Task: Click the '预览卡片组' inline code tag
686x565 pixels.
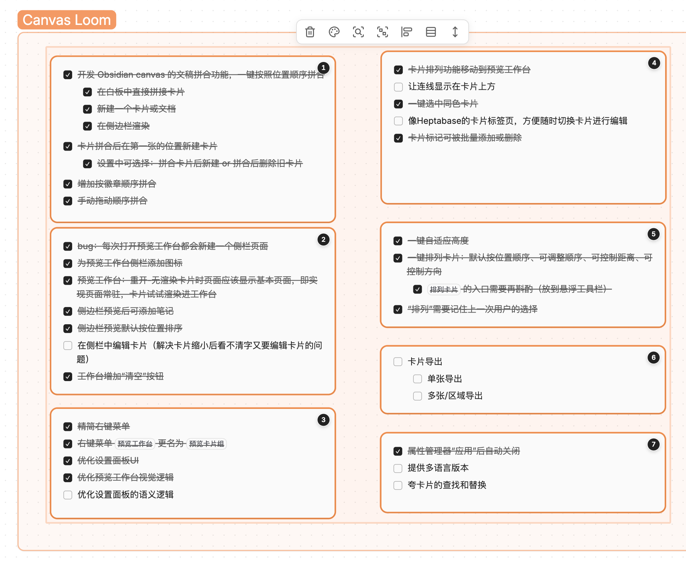Action: [x=207, y=444]
